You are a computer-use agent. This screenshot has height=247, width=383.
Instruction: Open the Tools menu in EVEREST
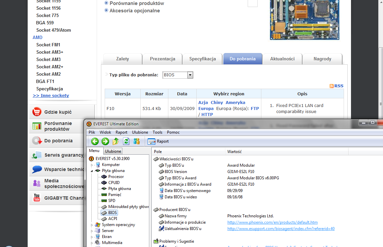(158, 132)
